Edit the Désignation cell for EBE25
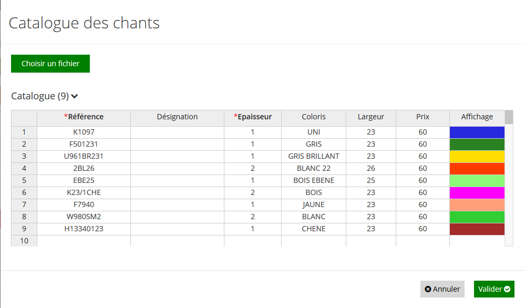This screenshot has height=308, width=525. [x=178, y=180]
